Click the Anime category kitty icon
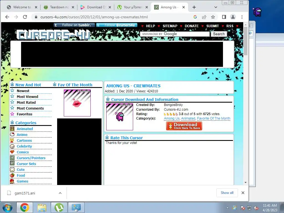 12,135
